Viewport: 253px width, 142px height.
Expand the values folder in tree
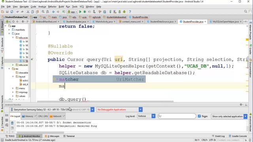tap(13, 96)
